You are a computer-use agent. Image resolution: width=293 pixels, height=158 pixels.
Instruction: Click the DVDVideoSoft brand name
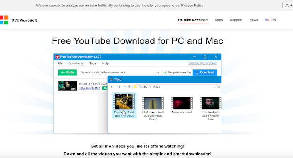click(x=24, y=21)
